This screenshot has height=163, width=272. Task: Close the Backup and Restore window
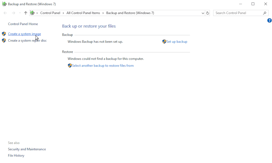pyautogui.click(x=265, y=4)
